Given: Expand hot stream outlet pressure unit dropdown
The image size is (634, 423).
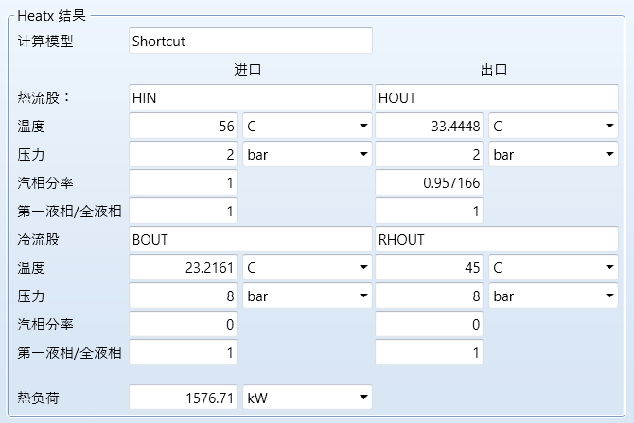Looking at the screenshot, I should pyautogui.click(x=553, y=154).
